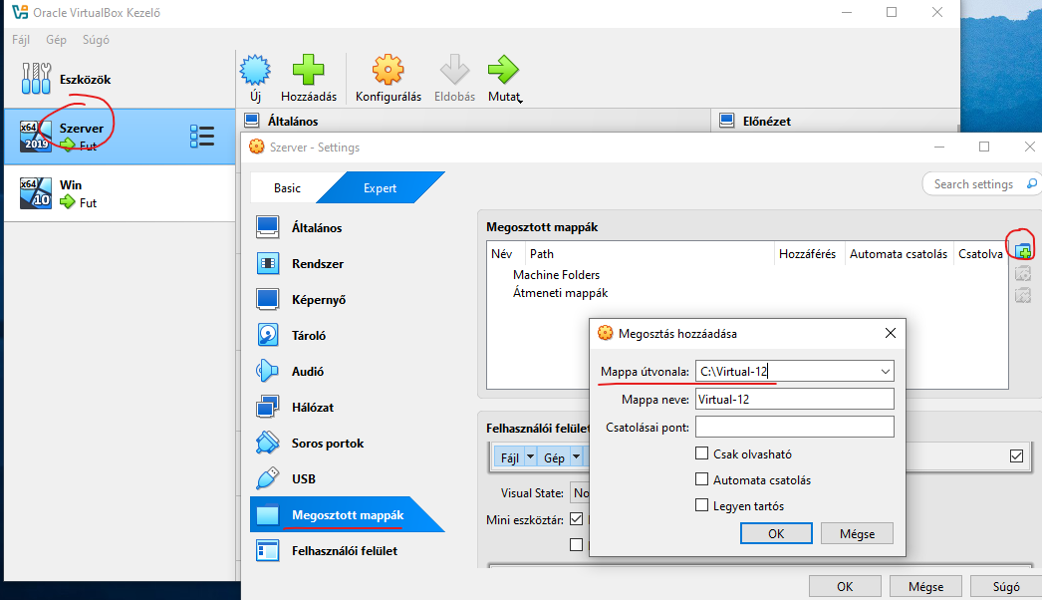Click add shared folder icon
This screenshot has width=1042, height=600.
(1023, 251)
